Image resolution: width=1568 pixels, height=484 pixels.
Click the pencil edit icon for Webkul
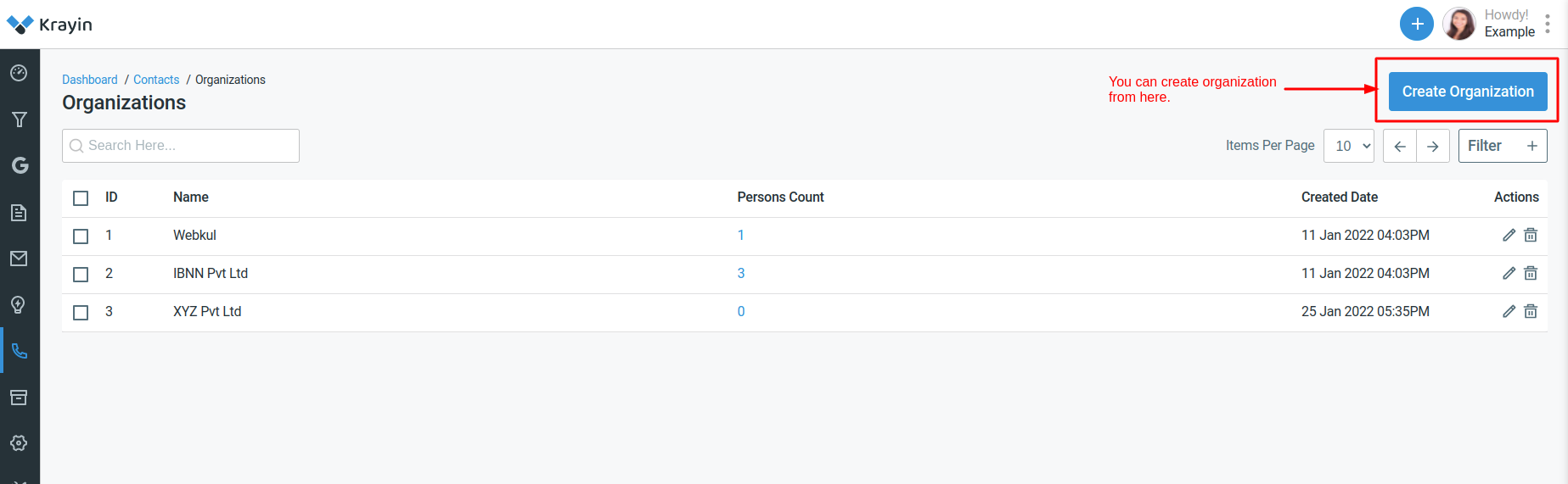click(1509, 235)
